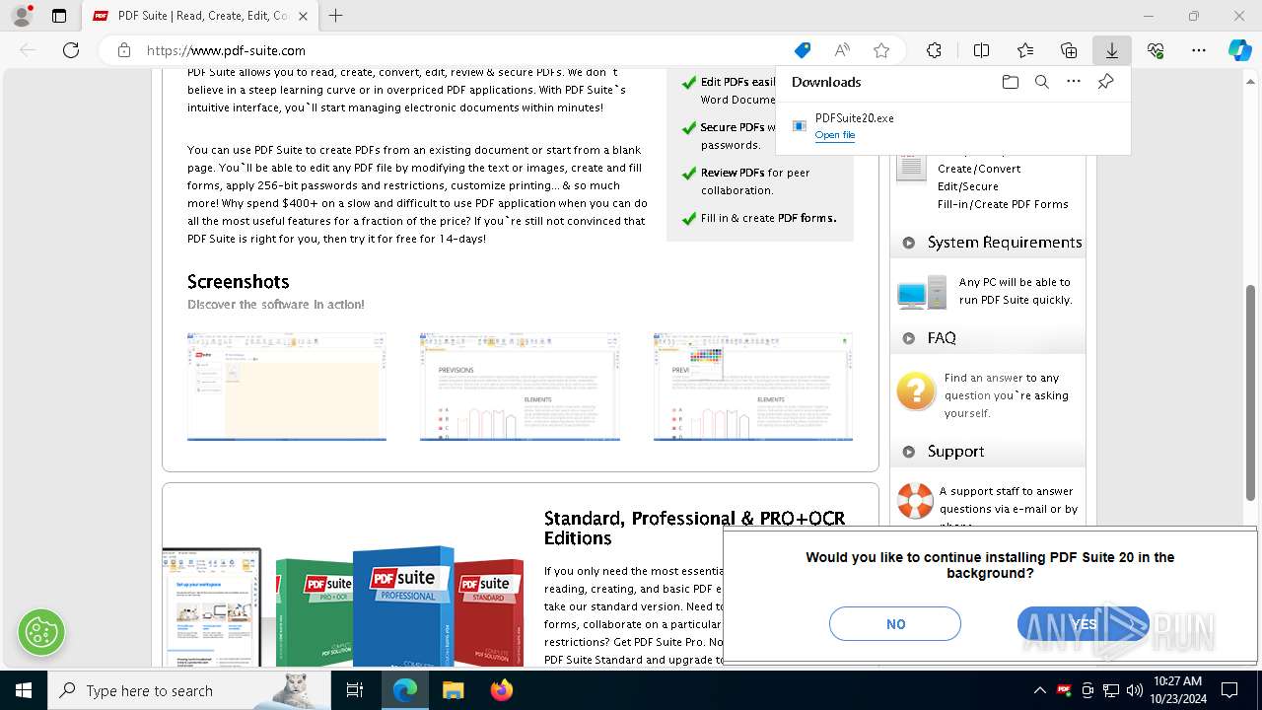Open Task View on taskbar

[355, 690]
